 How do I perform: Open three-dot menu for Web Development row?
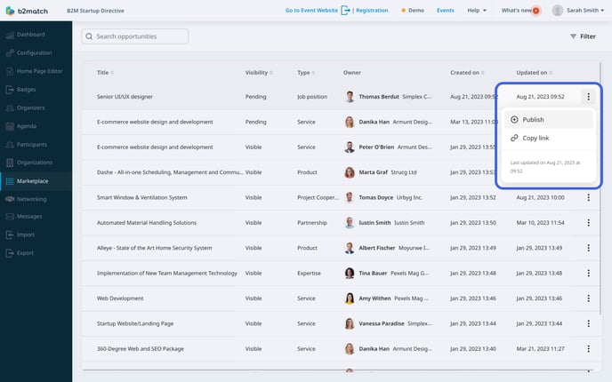pos(588,298)
